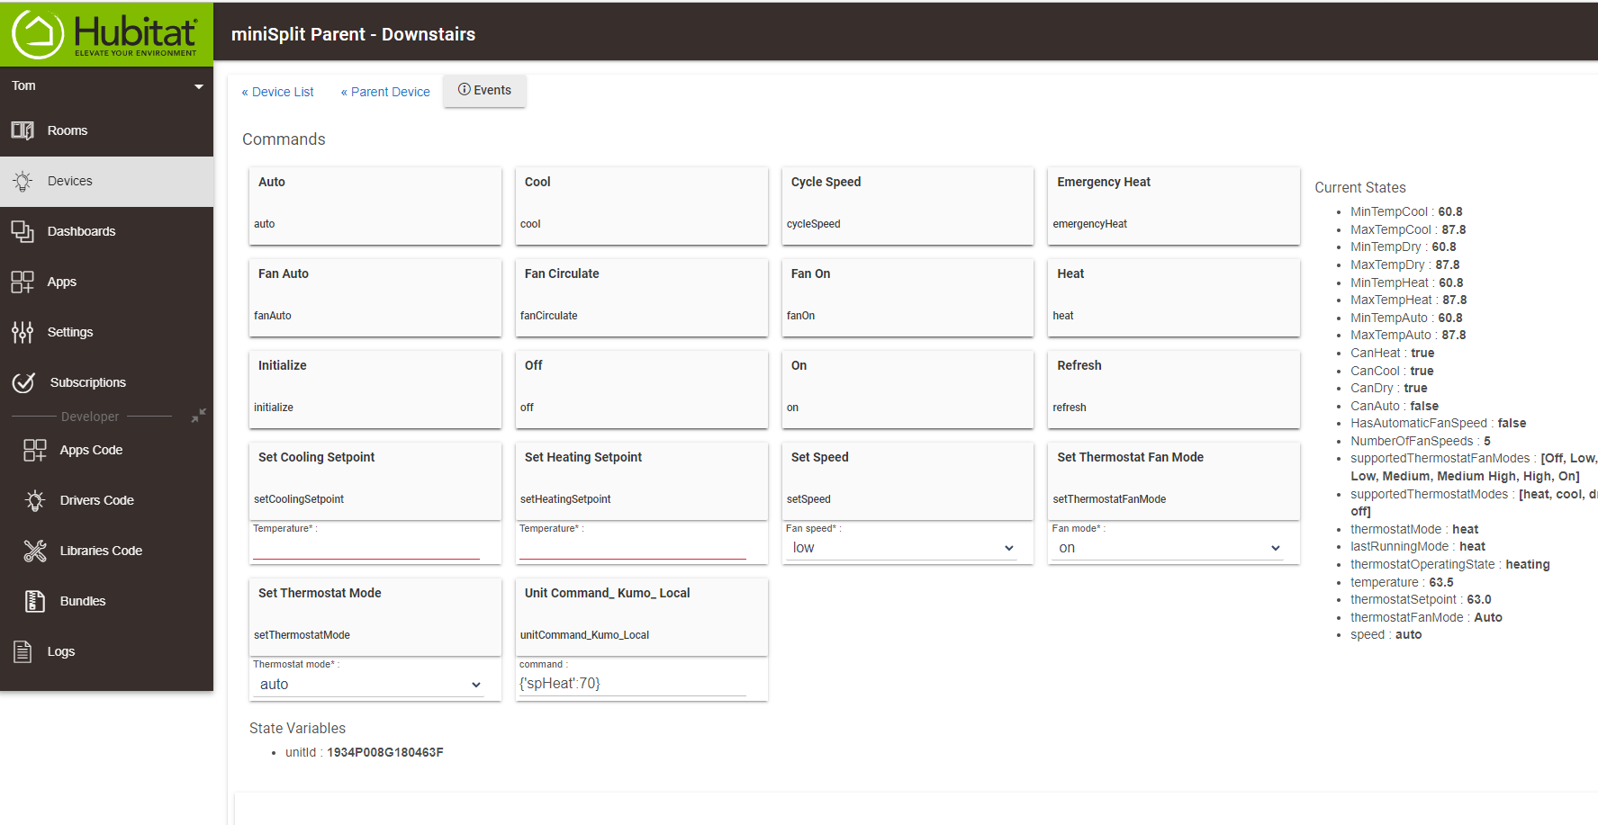Click the Rooms sidebar icon

(x=23, y=130)
